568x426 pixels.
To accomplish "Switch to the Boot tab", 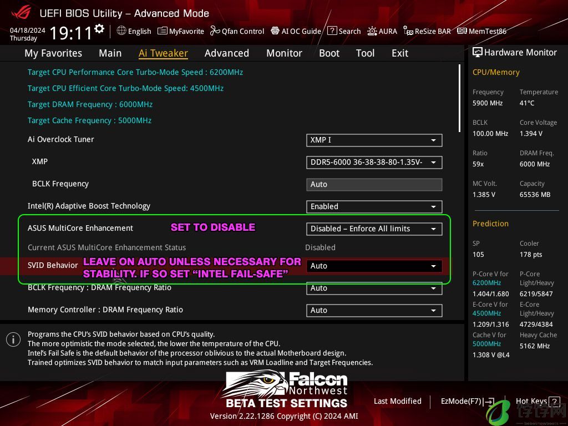I will click(x=329, y=53).
